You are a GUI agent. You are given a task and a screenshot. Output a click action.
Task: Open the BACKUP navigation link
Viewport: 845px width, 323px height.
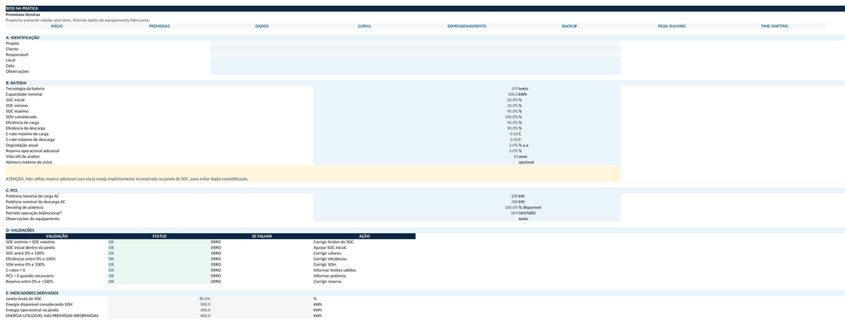click(x=569, y=26)
